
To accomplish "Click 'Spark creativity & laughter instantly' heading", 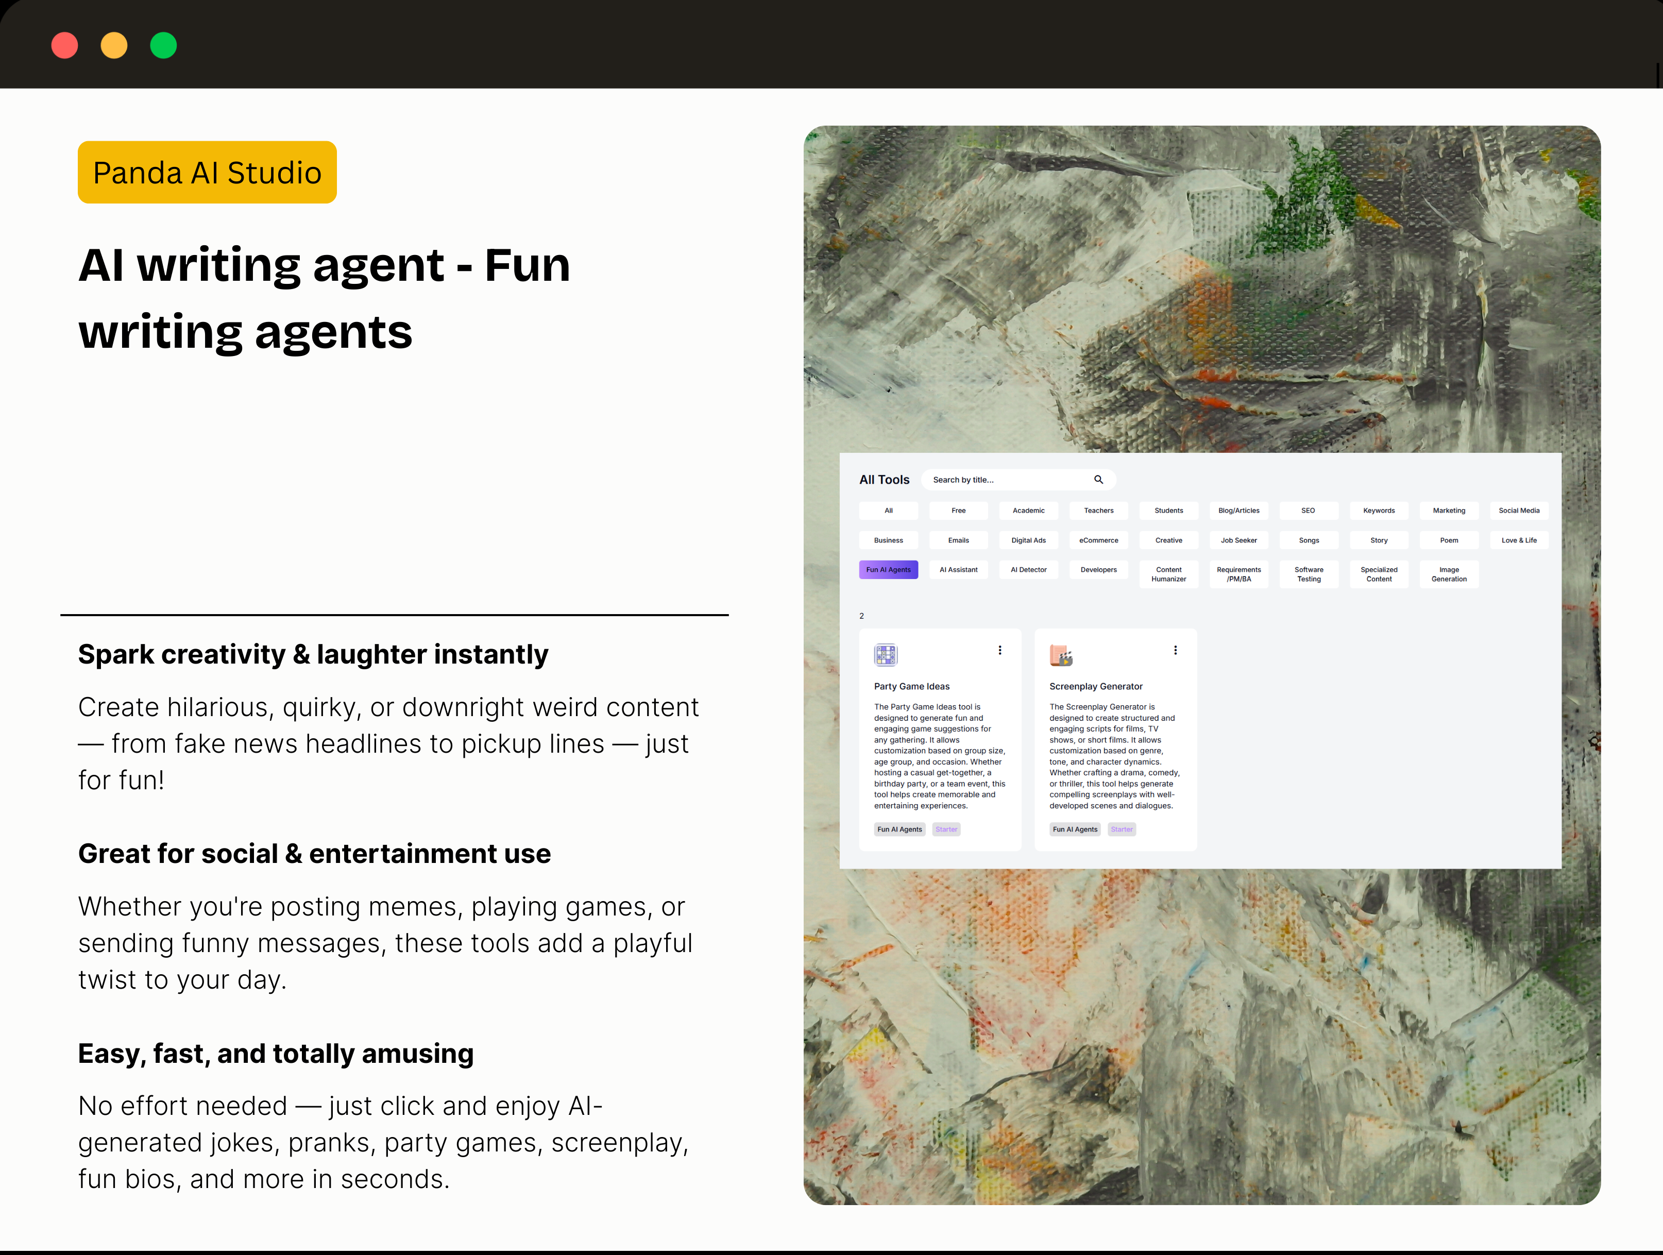I will click(313, 654).
